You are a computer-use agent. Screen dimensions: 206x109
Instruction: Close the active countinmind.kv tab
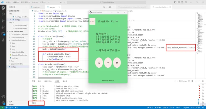pyautogui.click(x=170, y=7)
